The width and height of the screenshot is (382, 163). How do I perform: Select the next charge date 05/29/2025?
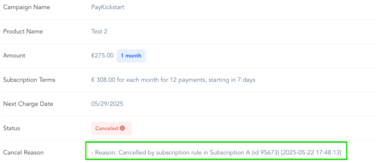point(107,104)
